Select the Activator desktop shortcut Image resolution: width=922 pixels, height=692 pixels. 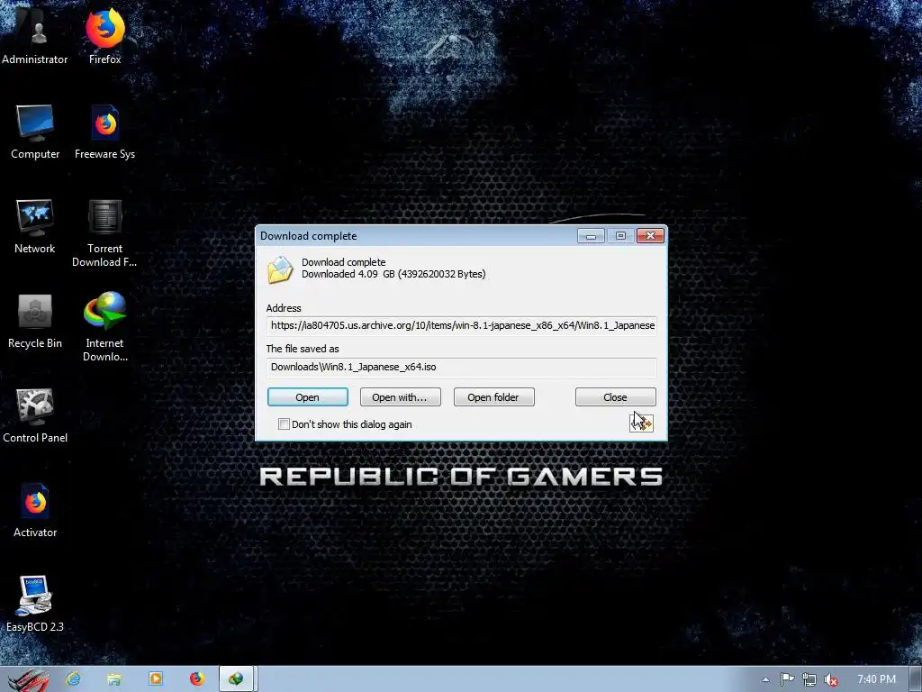coord(35,511)
